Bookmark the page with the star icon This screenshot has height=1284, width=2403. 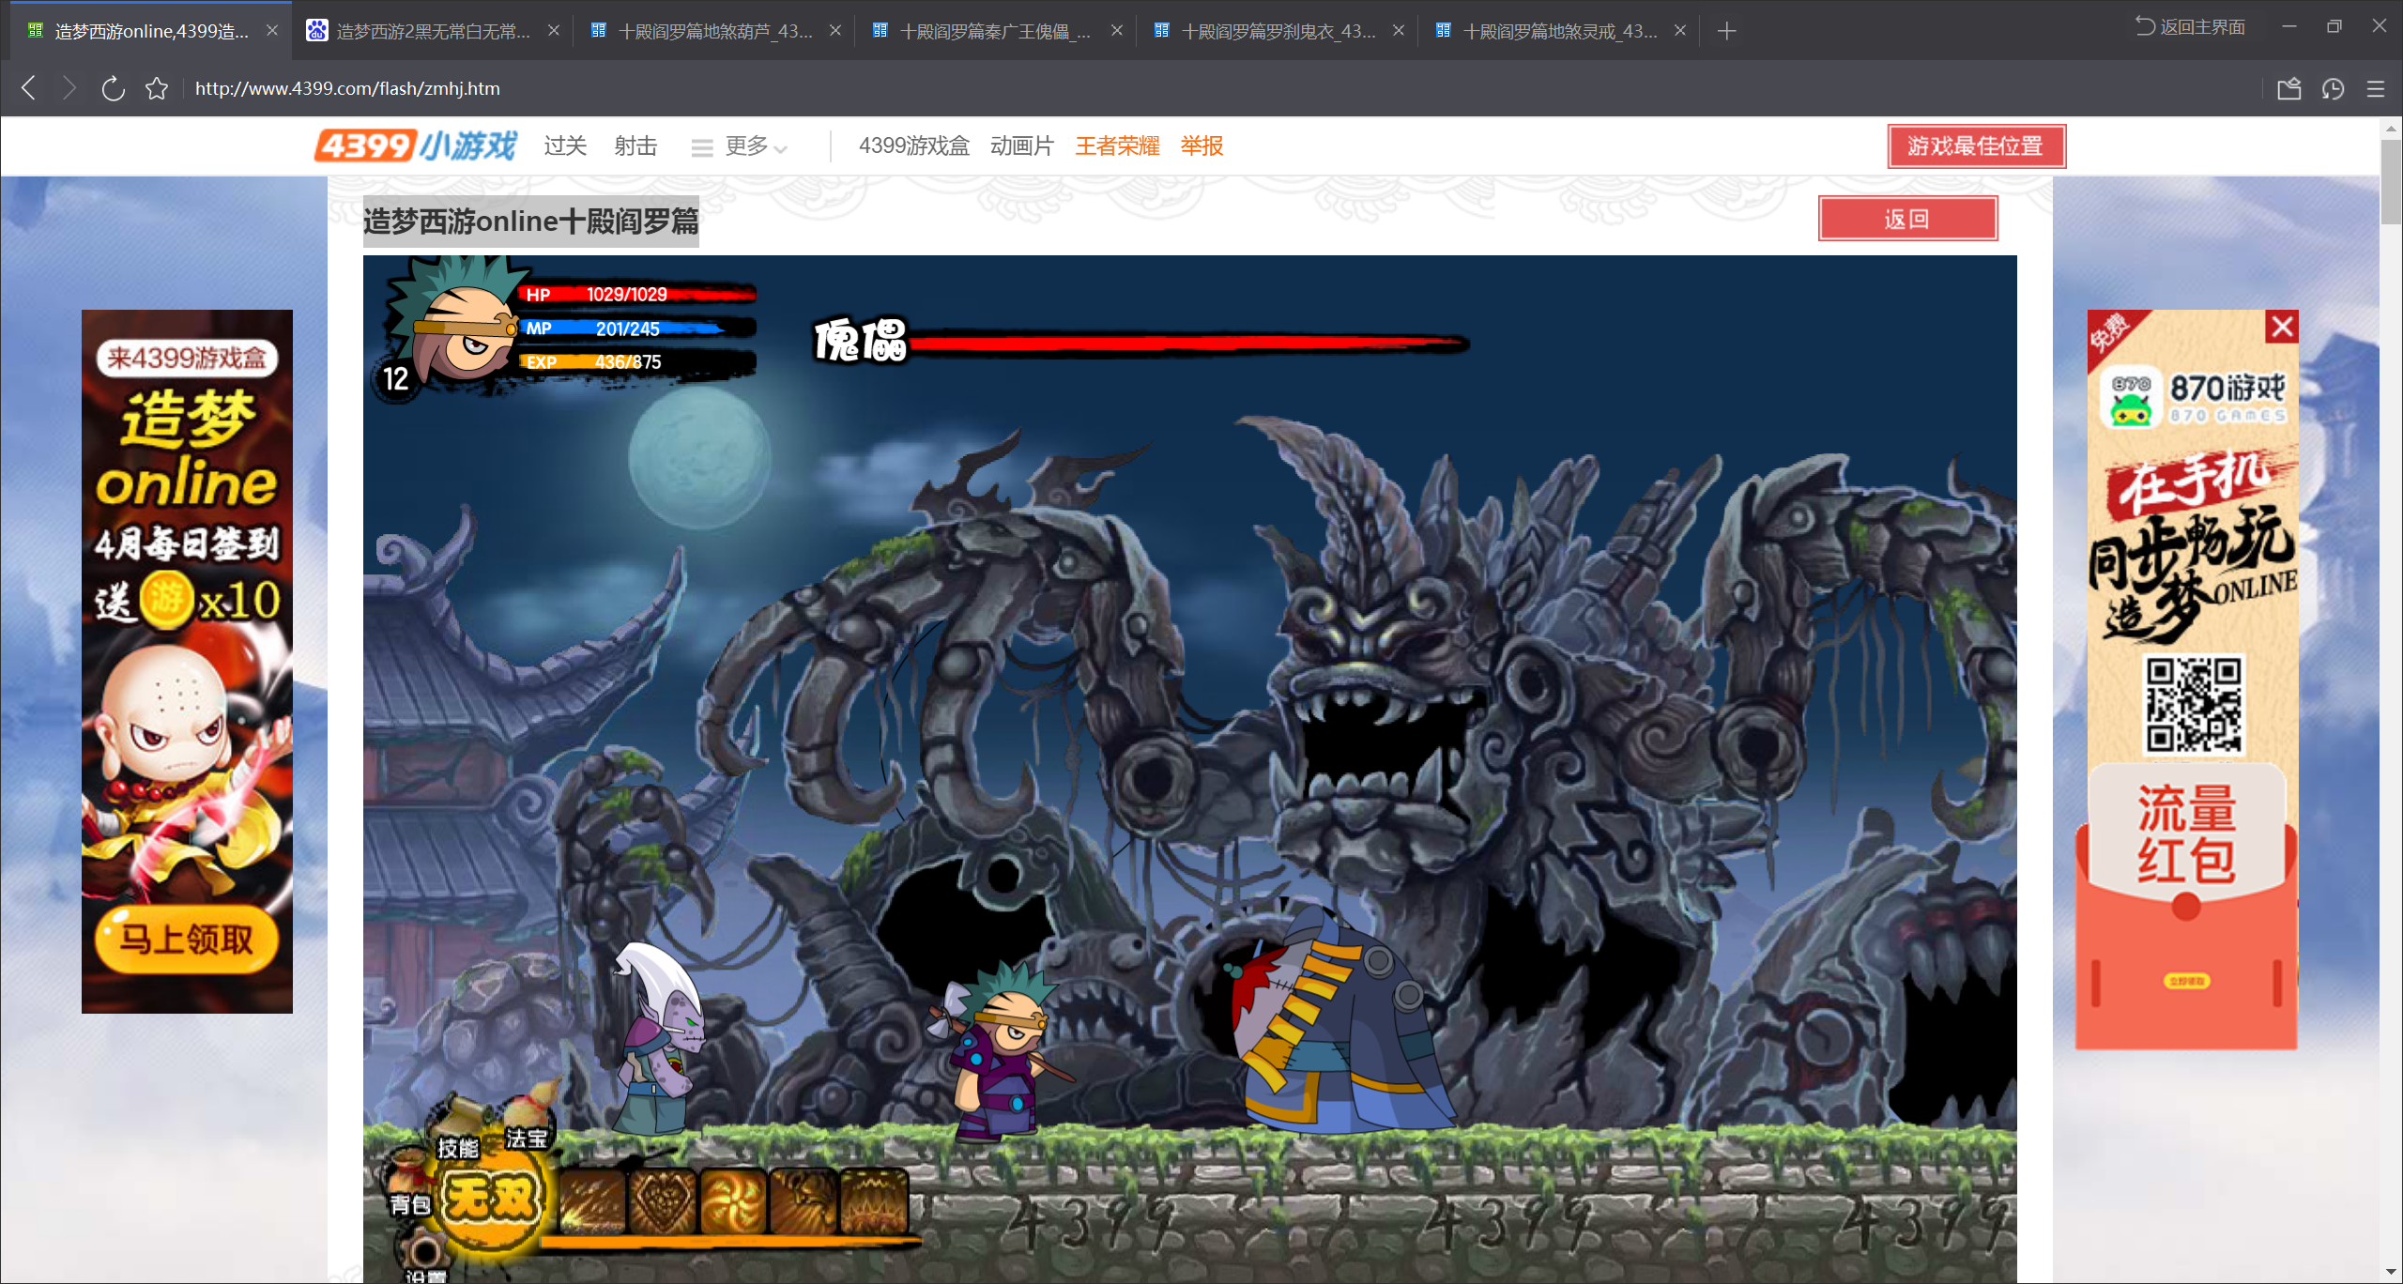[157, 88]
